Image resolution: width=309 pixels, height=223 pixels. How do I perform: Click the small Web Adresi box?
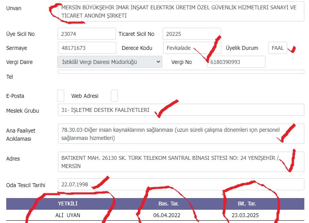tap(114, 96)
